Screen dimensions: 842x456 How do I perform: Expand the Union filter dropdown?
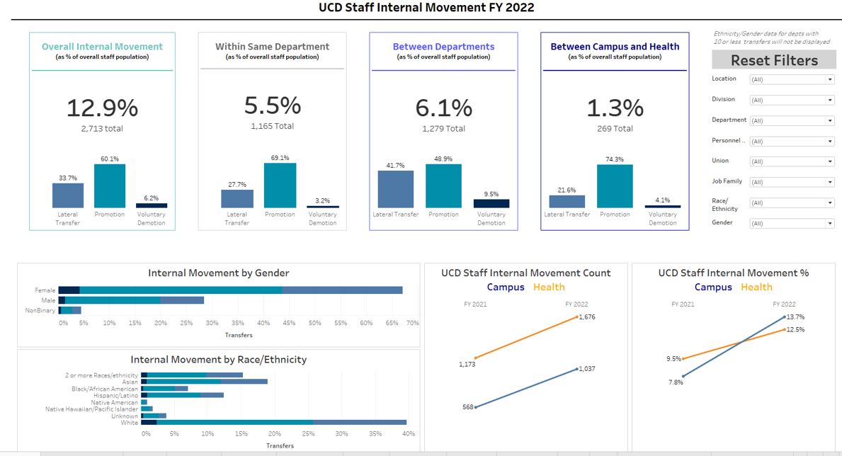(x=792, y=161)
